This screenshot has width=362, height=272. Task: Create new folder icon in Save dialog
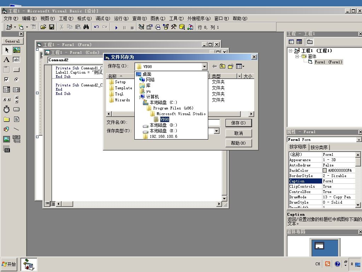click(230, 66)
